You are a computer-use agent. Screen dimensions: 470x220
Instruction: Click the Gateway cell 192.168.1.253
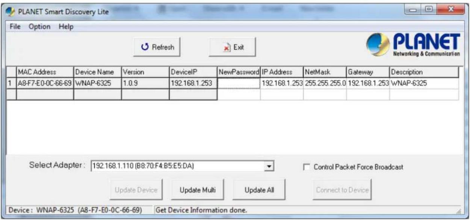(368, 83)
